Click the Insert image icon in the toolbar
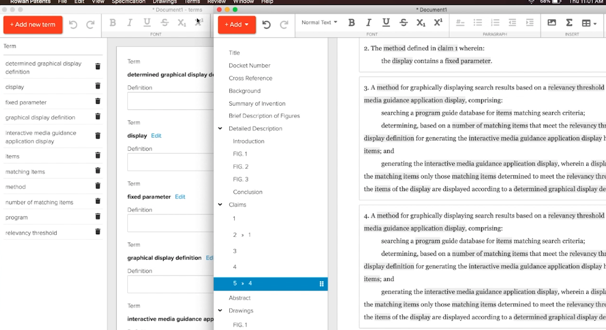The width and height of the screenshot is (606, 330). (x=552, y=23)
